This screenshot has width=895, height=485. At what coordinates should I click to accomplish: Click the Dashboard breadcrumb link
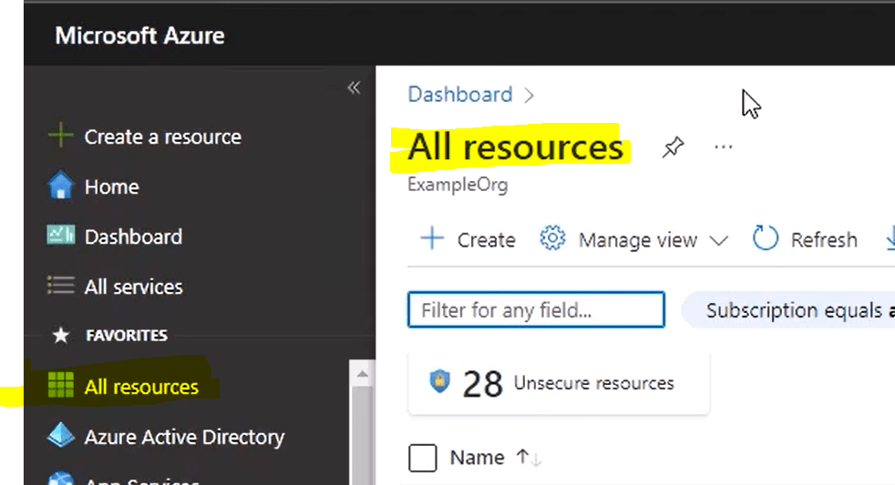coord(460,95)
